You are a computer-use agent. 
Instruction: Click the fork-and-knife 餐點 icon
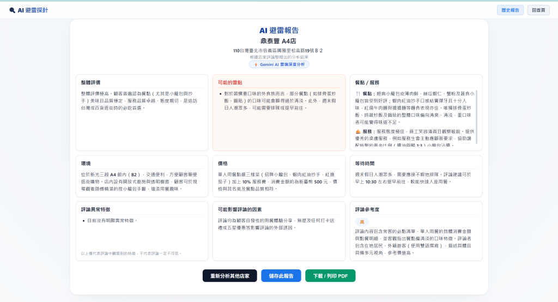[358, 94]
